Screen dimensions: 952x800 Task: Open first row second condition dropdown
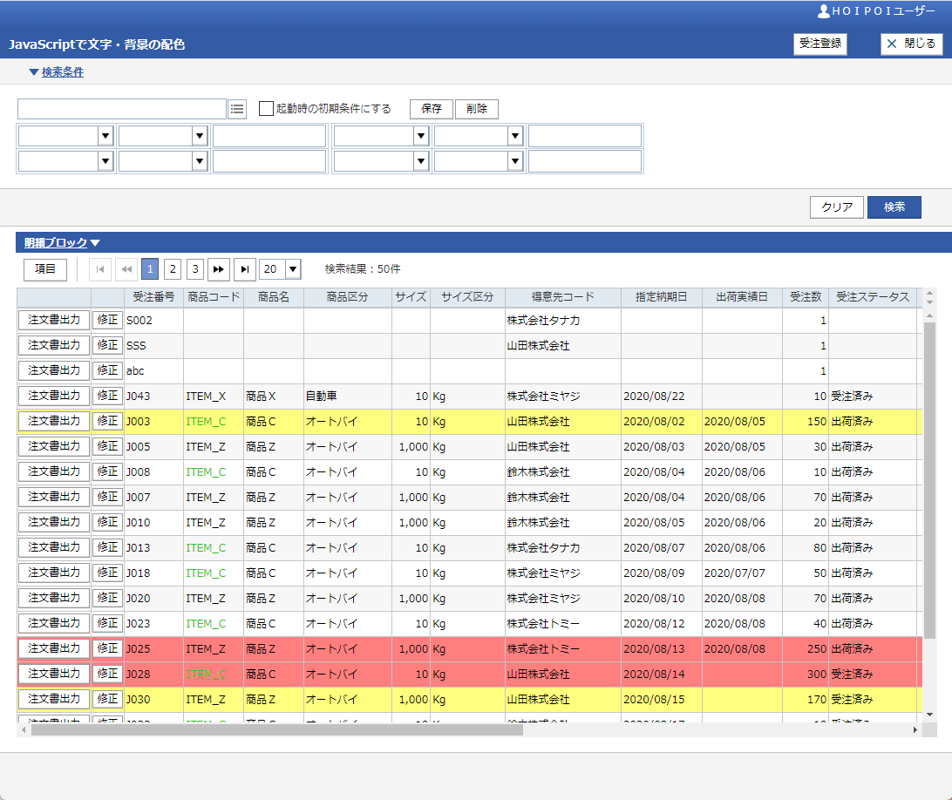coord(200,136)
